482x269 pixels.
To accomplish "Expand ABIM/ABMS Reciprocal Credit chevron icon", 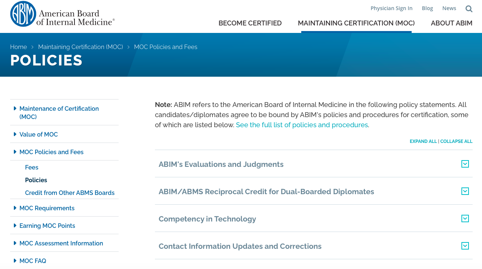I will tap(465, 191).
